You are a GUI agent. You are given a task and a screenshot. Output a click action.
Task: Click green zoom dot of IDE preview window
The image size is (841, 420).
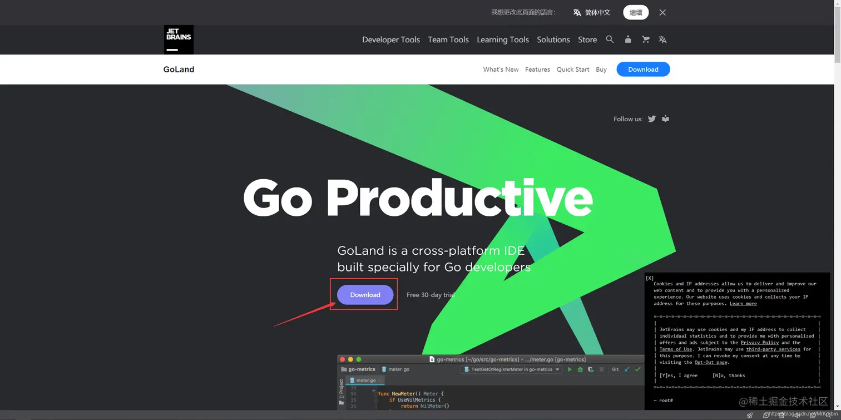(x=359, y=359)
